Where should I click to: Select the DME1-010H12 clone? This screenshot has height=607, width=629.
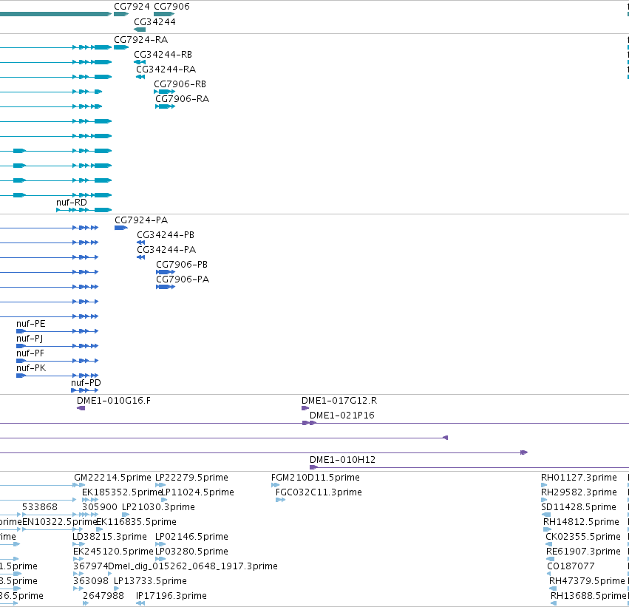point(469,467)
